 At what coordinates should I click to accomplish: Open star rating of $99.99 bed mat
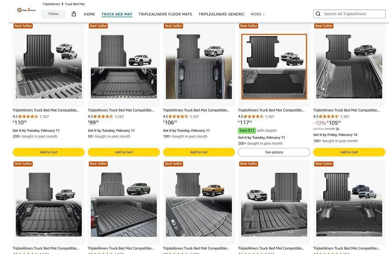point(103,116)
